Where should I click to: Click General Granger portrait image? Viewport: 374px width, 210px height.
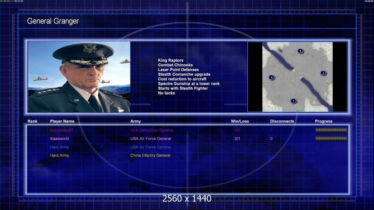click(79, 77)
